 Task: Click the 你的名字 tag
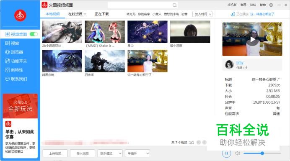(144, 14)
